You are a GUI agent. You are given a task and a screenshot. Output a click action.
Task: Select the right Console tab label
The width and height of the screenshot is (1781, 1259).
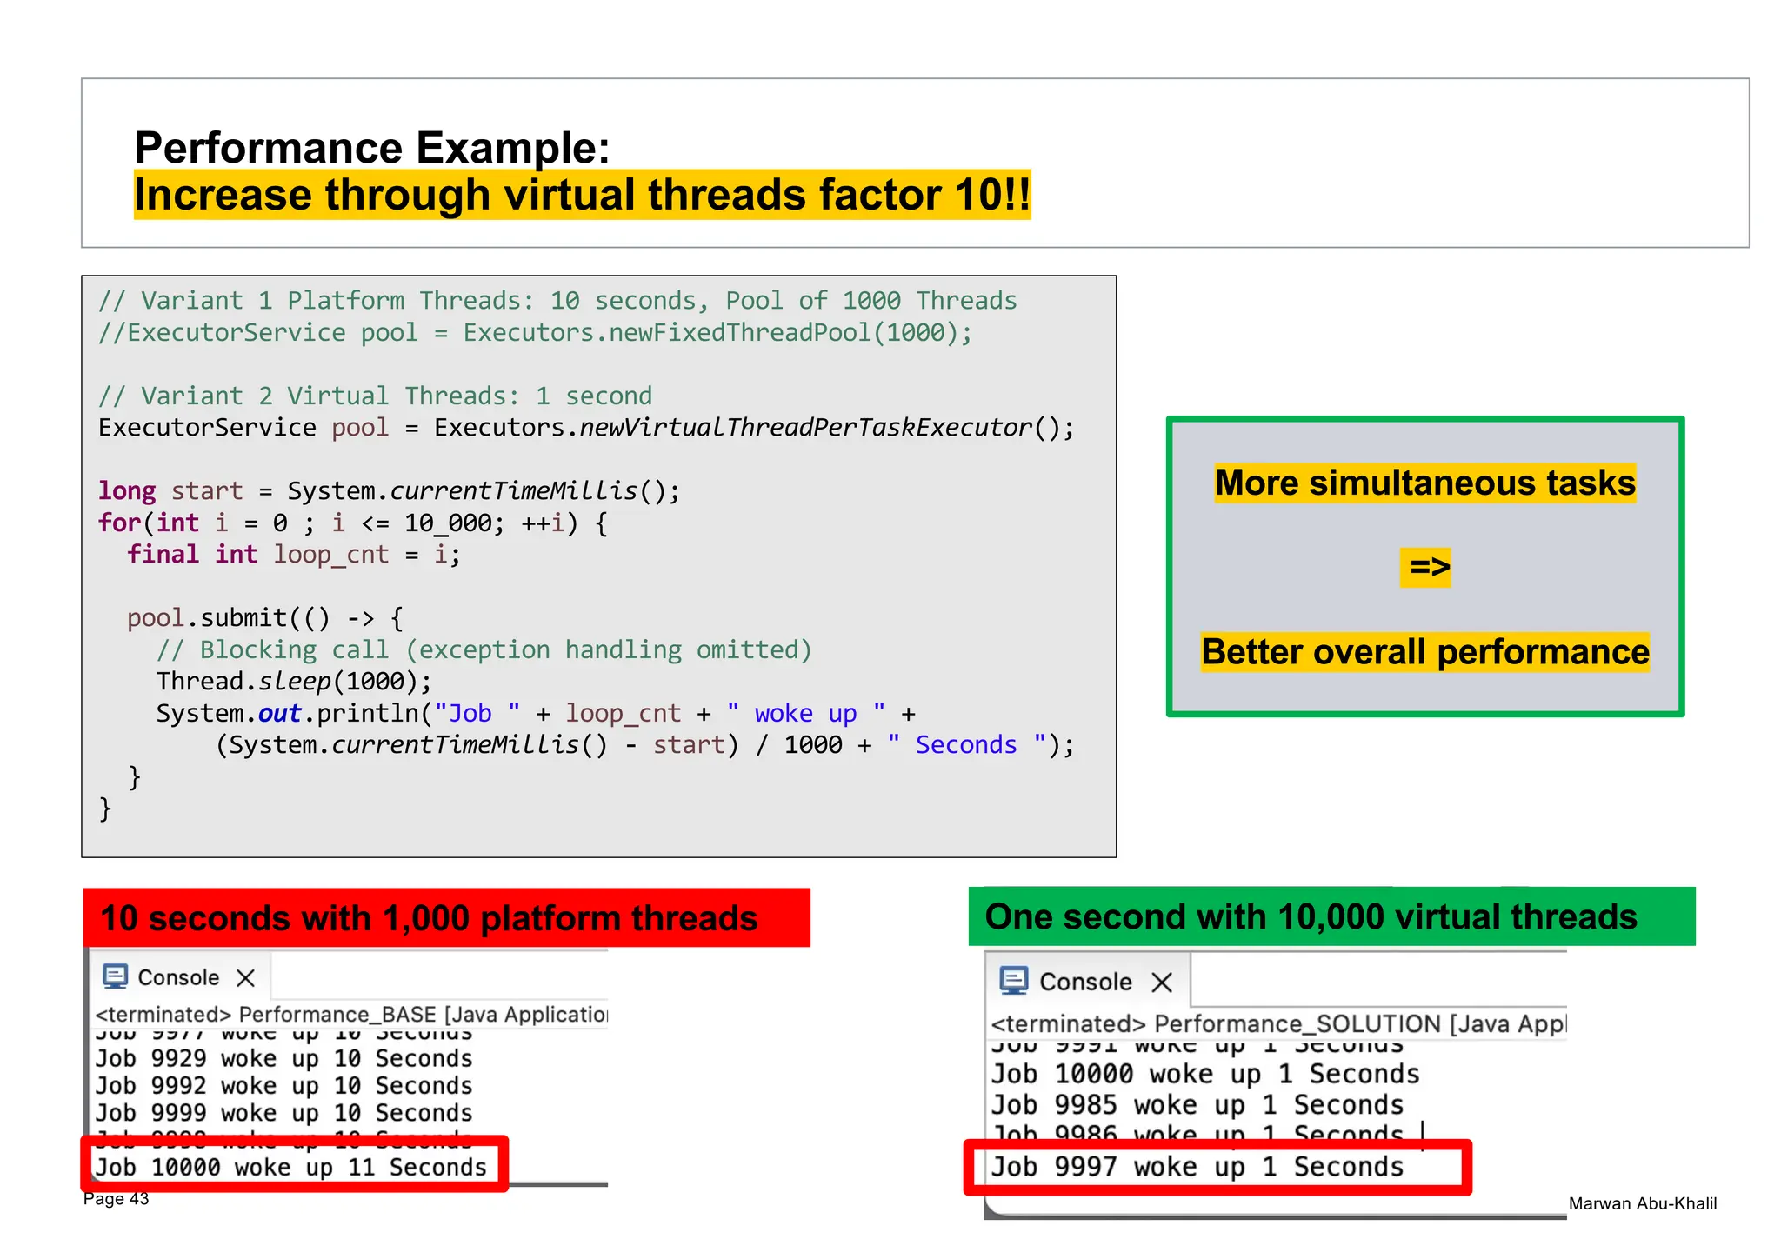(1085, 982)
